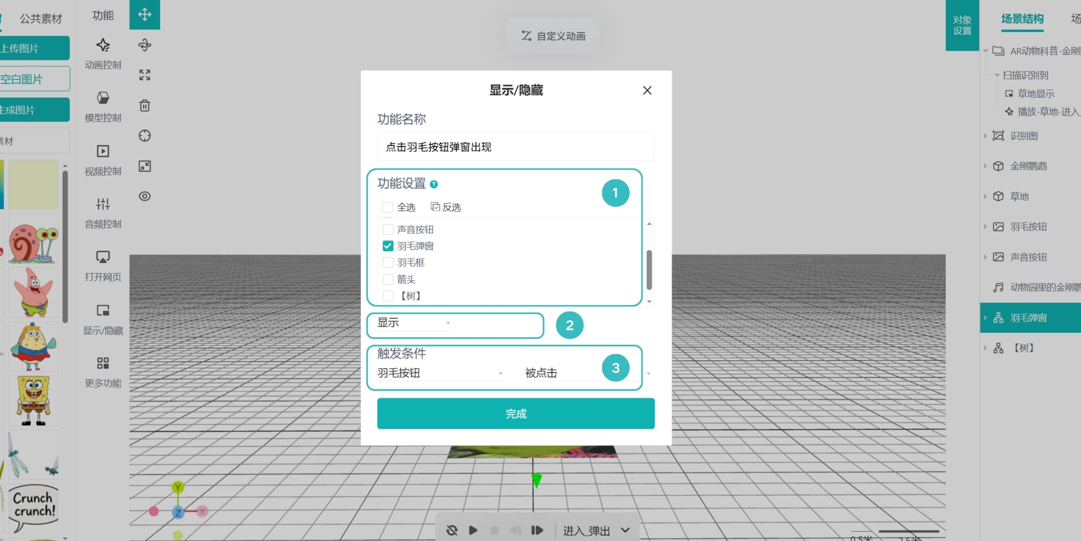Expand the 识别图 tree node
This screenshot has height=541, width=1081.
(x=985, y=136)
